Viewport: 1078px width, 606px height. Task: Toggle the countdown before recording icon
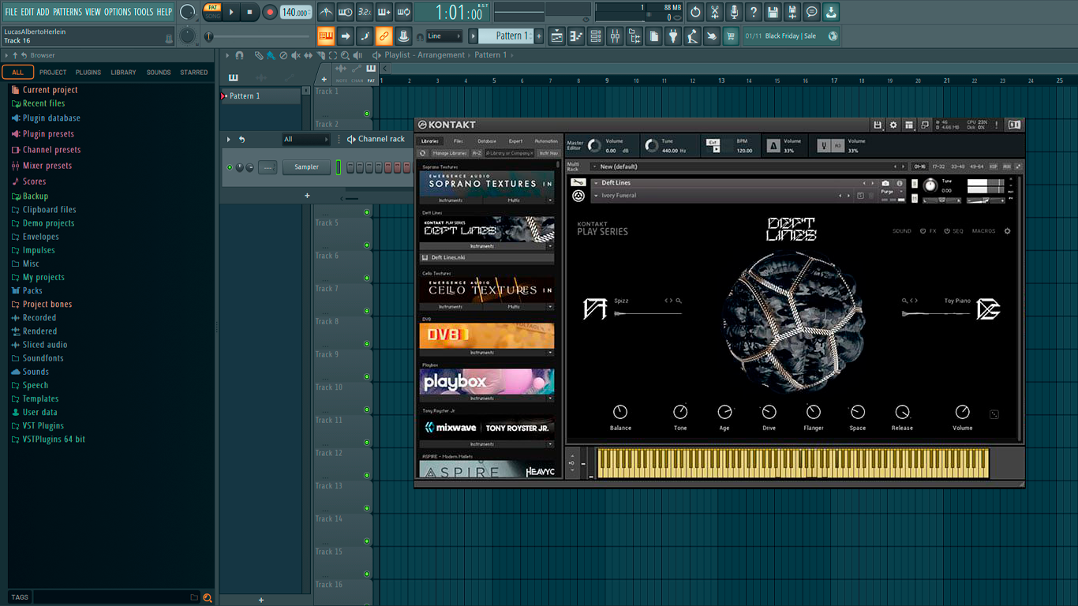365,13
